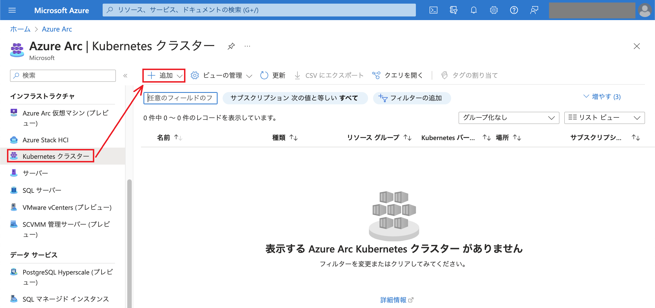
Task: Click the VMware vCenters icon
Action: pyautogui.click(x=14, y=207)
